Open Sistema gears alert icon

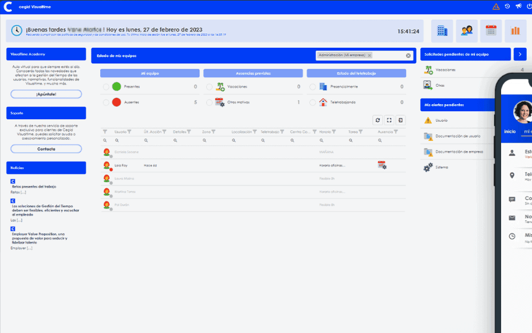coord(428,167)
